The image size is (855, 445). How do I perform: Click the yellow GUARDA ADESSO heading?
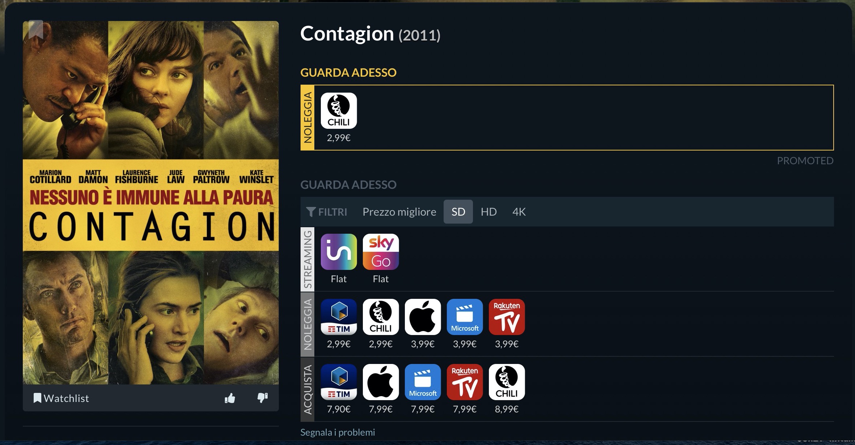tap(348, 73)
